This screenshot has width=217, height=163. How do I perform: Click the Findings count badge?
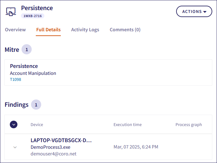(36, 105)
